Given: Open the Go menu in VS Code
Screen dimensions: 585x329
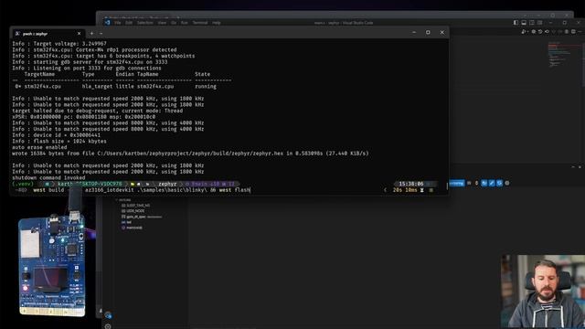Looking at the screenshot, I should tap(174, 23).
